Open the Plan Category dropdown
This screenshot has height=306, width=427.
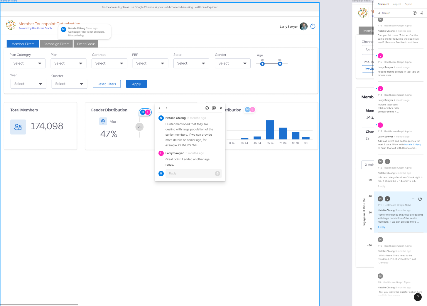point(28,63)
